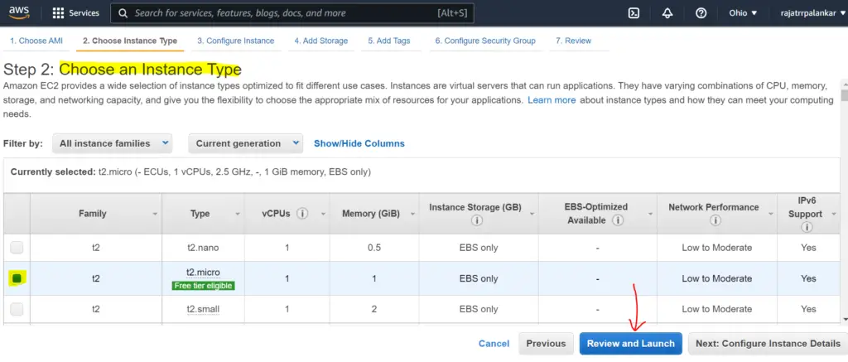
Task: Click the EBS-Optimized Available info icon
Action: [618, 220]
